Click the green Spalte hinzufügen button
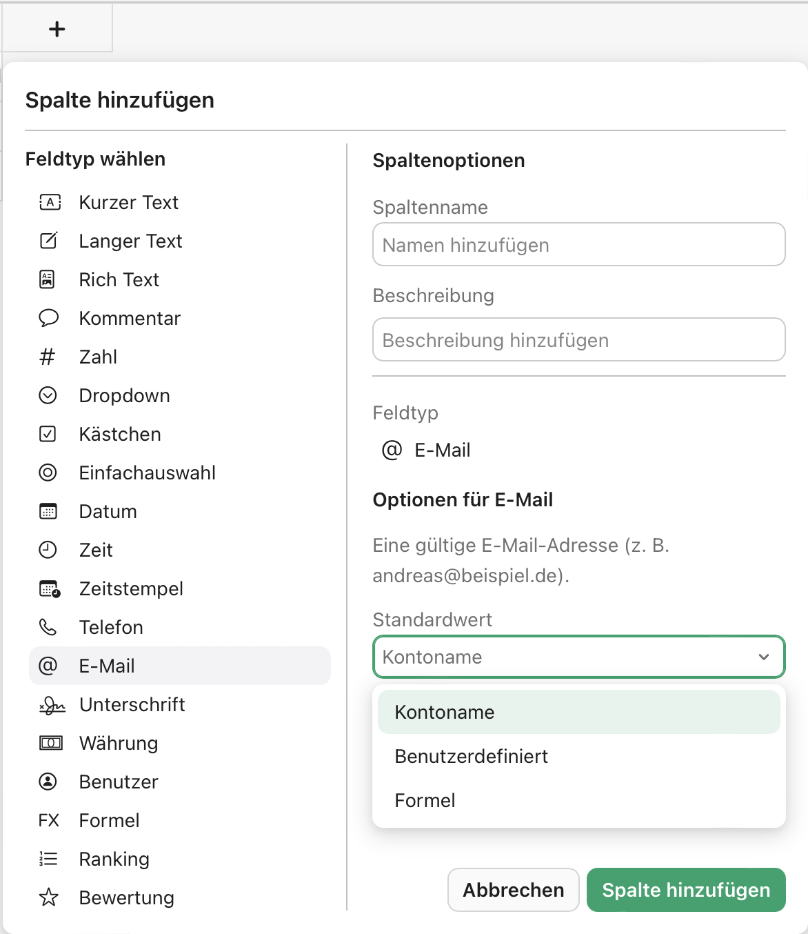The width and height of the screenshot is (808, 934). click(x=685, y=890)
